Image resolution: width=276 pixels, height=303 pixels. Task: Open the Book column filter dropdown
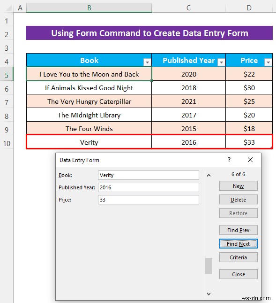147,62
